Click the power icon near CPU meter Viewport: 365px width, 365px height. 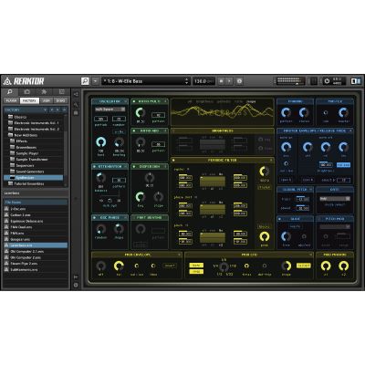point(327,81)
